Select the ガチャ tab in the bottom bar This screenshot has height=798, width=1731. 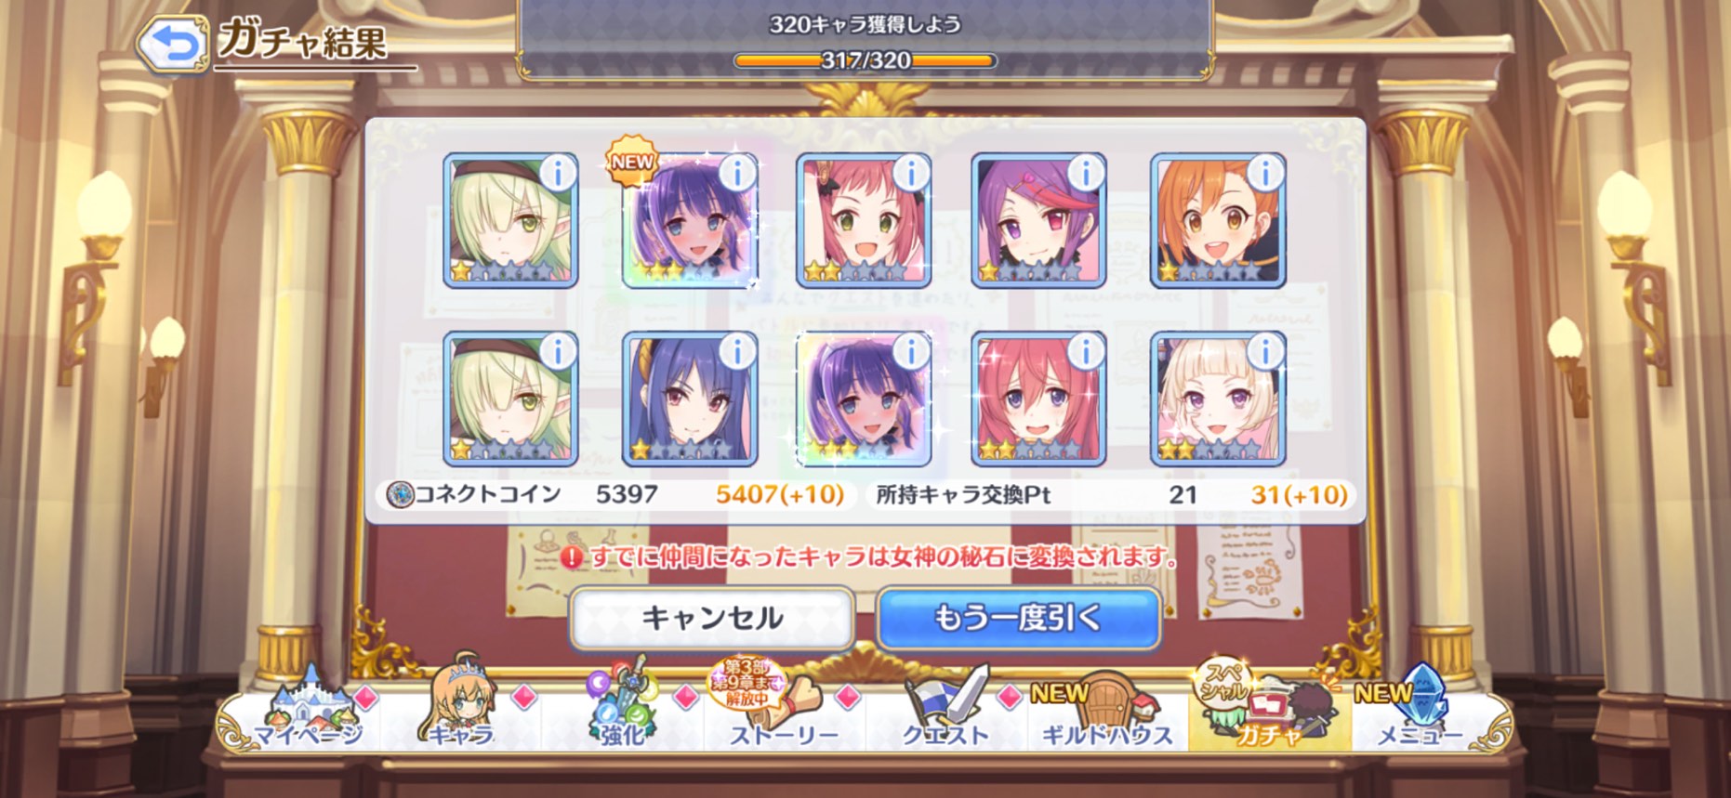[1269, 705]
